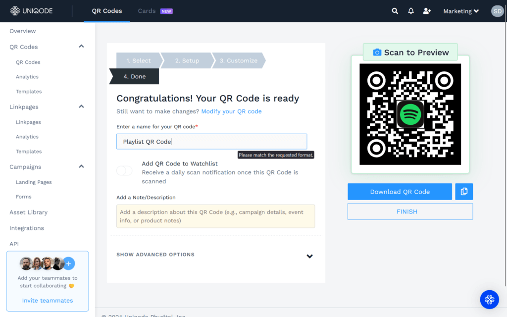Enable Add QR Code to Watchlist
The width and height of the screenshot is (507, 317).
coord(124,170)
